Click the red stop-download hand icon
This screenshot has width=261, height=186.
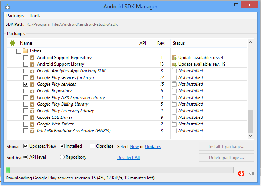tap(241, 173)
